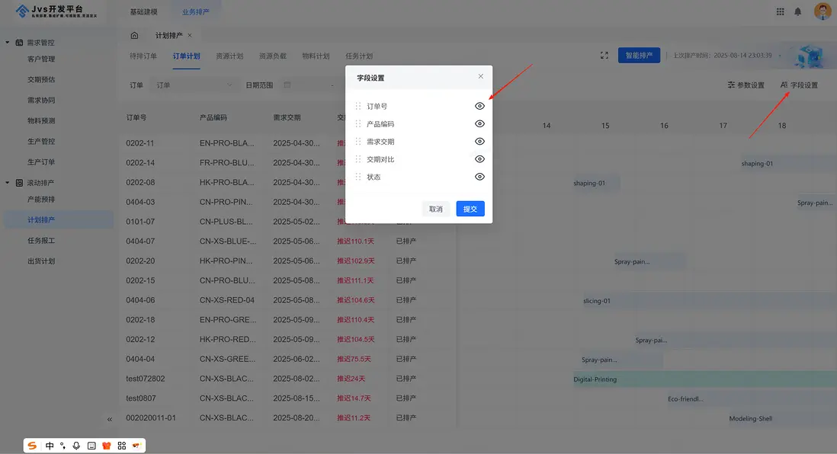Open the 资源计划 tab
This screenshot has width=837, height=454.
coord(229,56)
